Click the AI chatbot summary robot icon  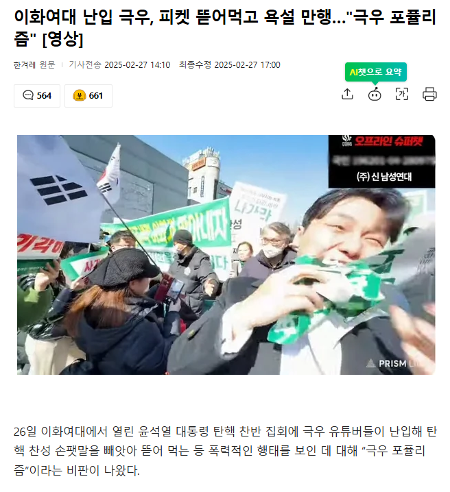(375, 94)
